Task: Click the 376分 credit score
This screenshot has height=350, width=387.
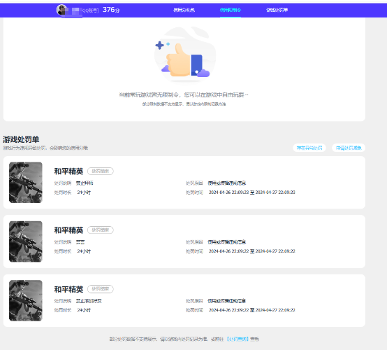Action: pos(111,10)
